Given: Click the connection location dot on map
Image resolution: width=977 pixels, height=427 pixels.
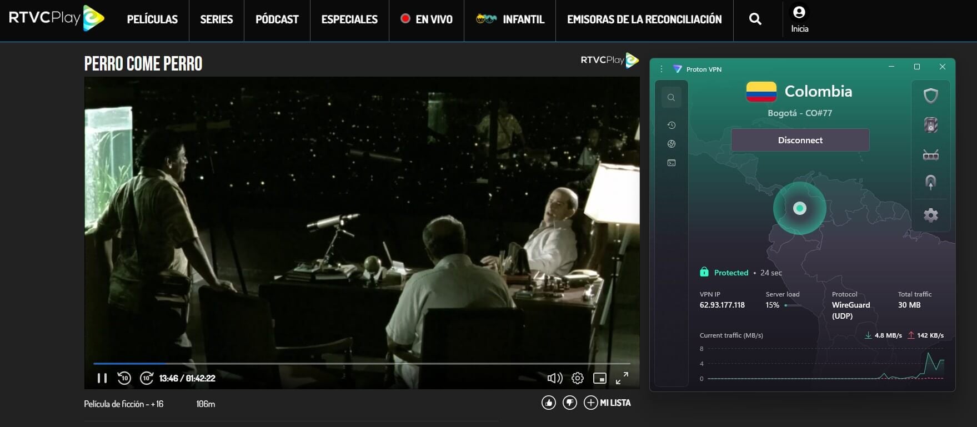Looking at the screenshot, I should 800,208.
